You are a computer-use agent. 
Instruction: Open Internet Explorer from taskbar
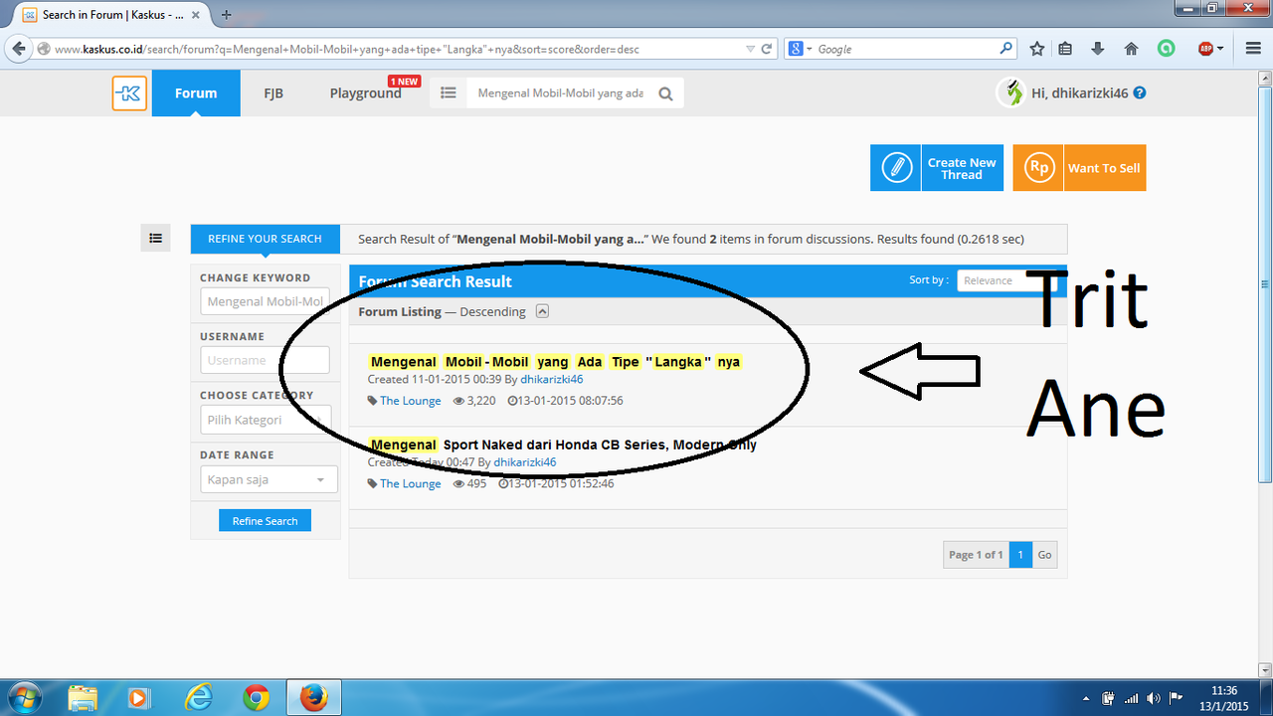click(199, 698)
